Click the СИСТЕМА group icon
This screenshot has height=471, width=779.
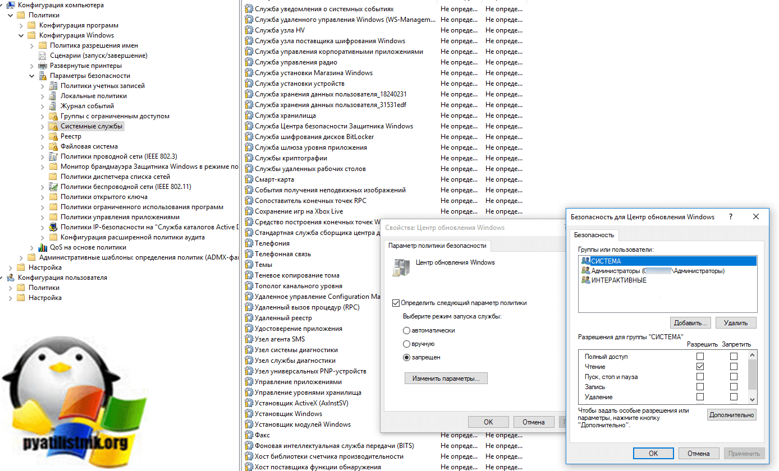pyautogui.click(x=586, y=261)
